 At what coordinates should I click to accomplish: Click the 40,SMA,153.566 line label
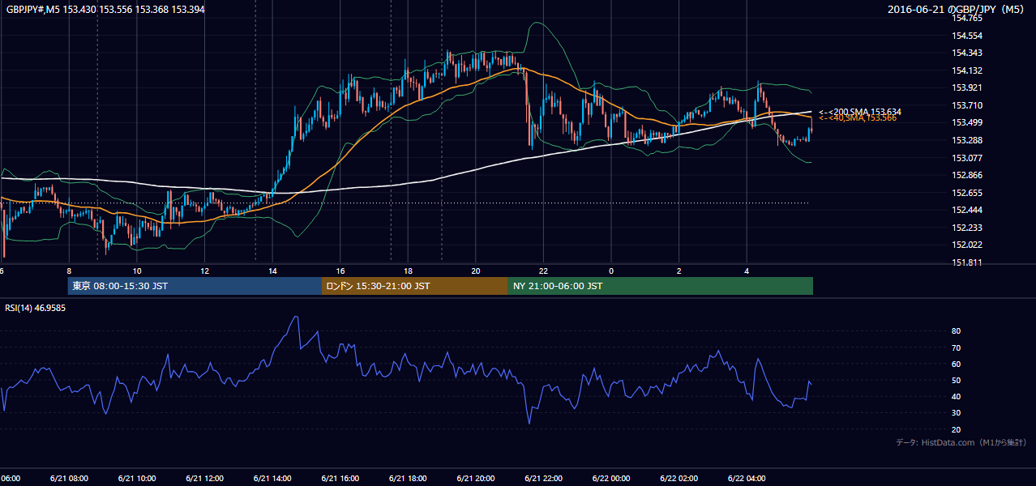coord(858,118)
